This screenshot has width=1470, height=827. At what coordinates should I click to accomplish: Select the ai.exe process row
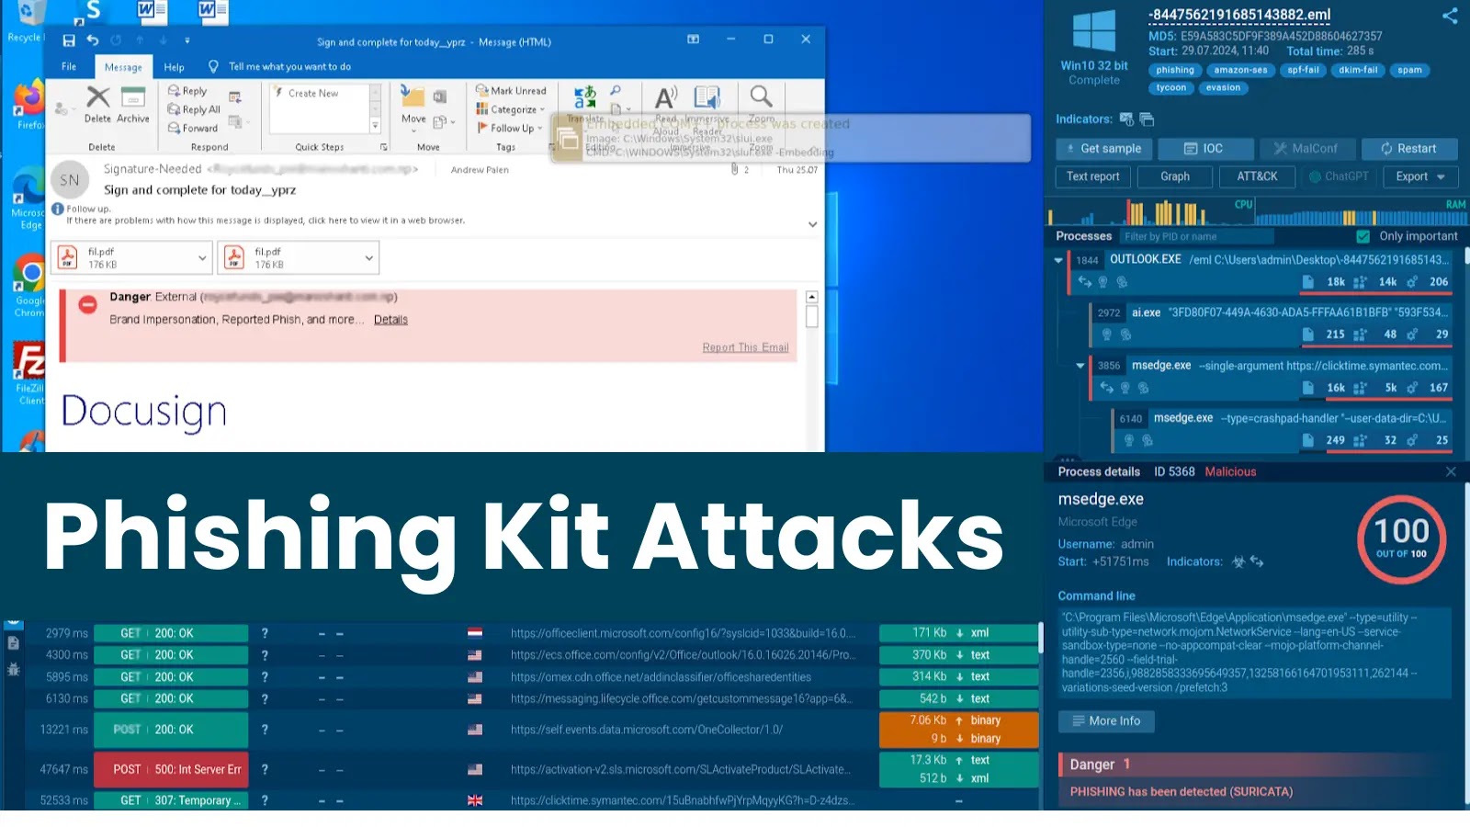coord(1272,323)
